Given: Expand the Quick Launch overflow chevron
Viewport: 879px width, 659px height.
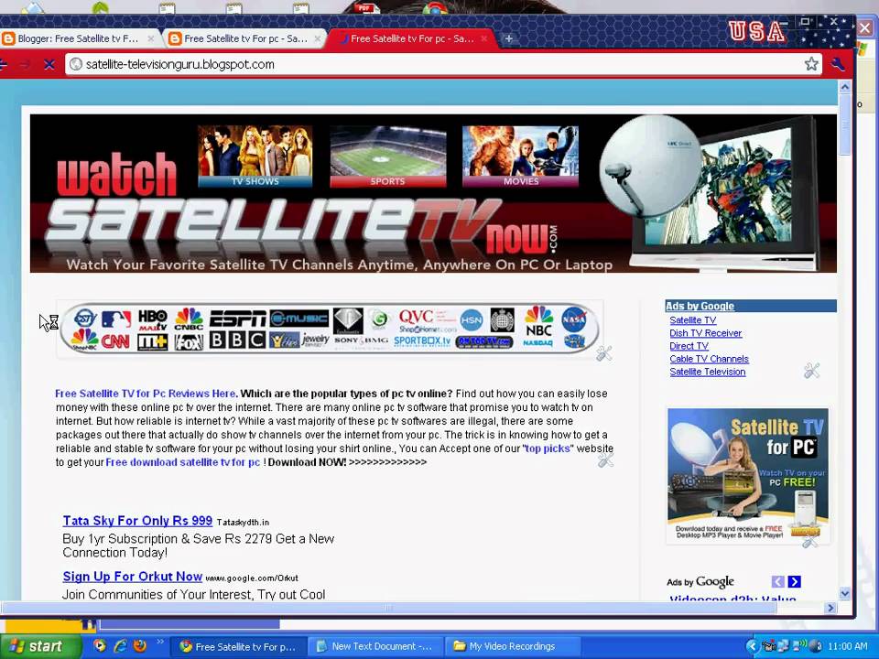Looking at the screenshot, I should pyautogui.click(x=160, y=642).
